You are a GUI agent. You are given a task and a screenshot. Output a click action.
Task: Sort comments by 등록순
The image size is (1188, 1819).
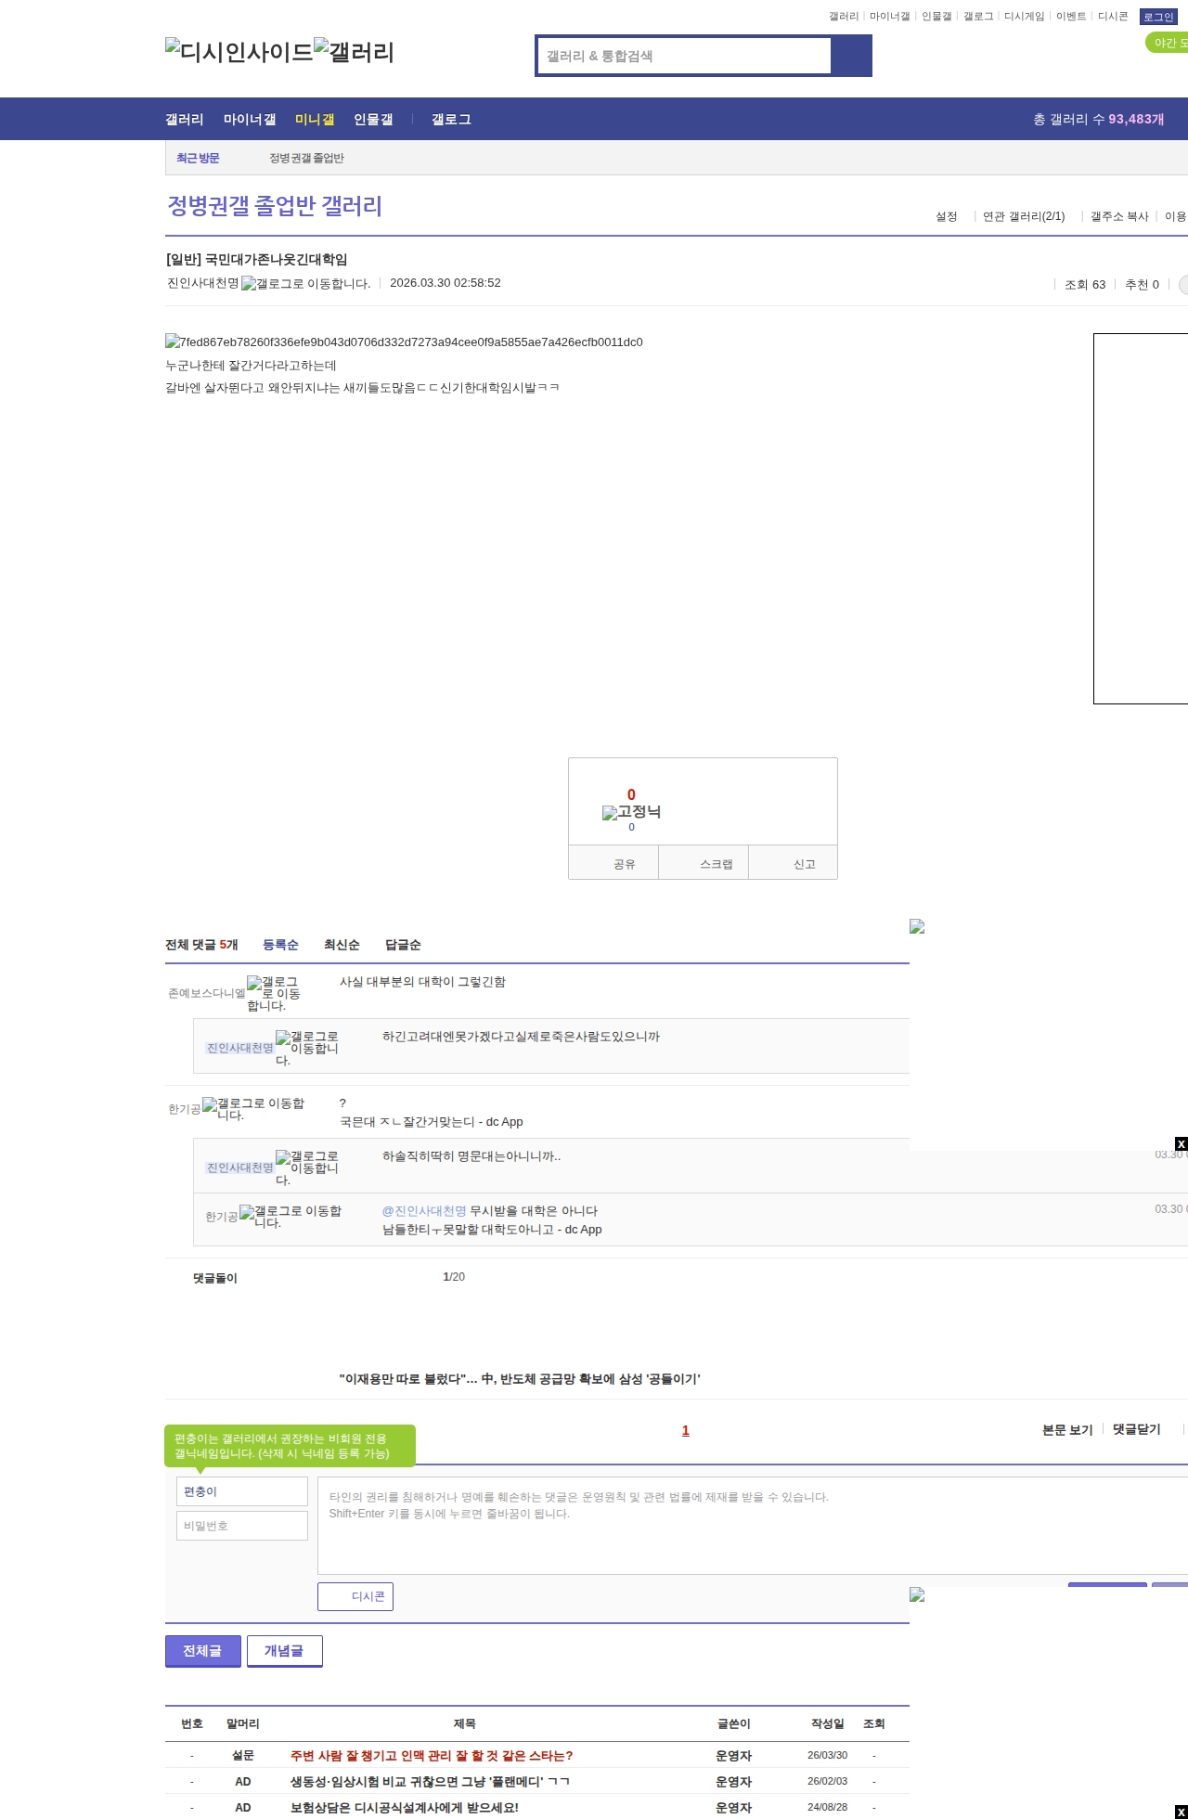click(x=280, y=945)
